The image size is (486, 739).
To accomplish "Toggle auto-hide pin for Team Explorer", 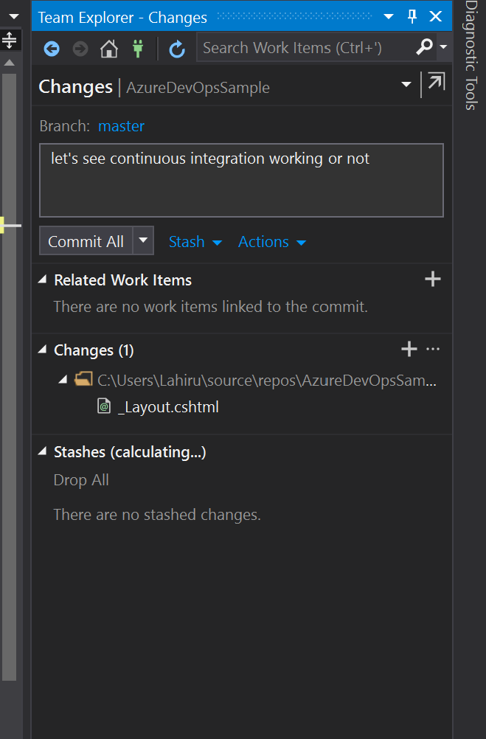I will point(413,17).
